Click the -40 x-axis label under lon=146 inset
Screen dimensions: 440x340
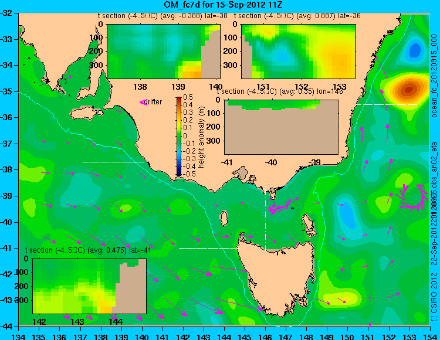pos(272,162)
